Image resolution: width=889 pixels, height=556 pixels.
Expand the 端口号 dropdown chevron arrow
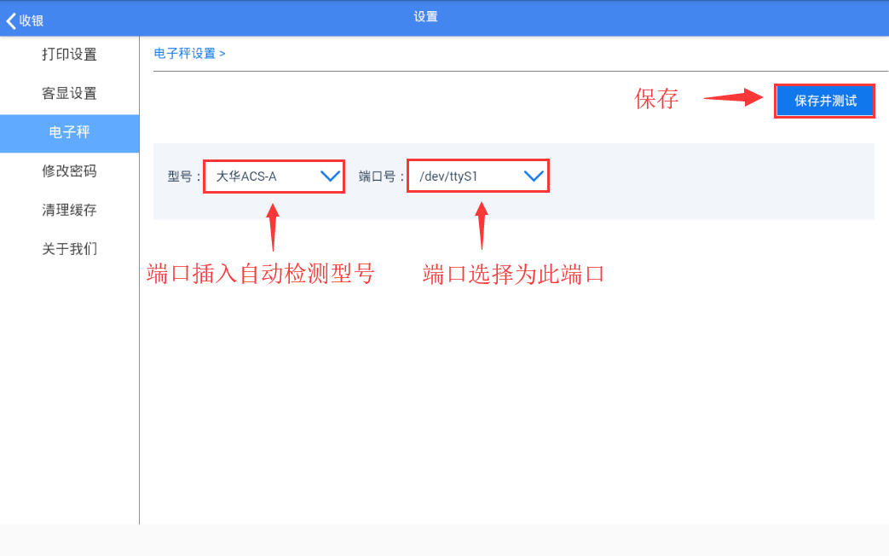click(x=533, y=177)
